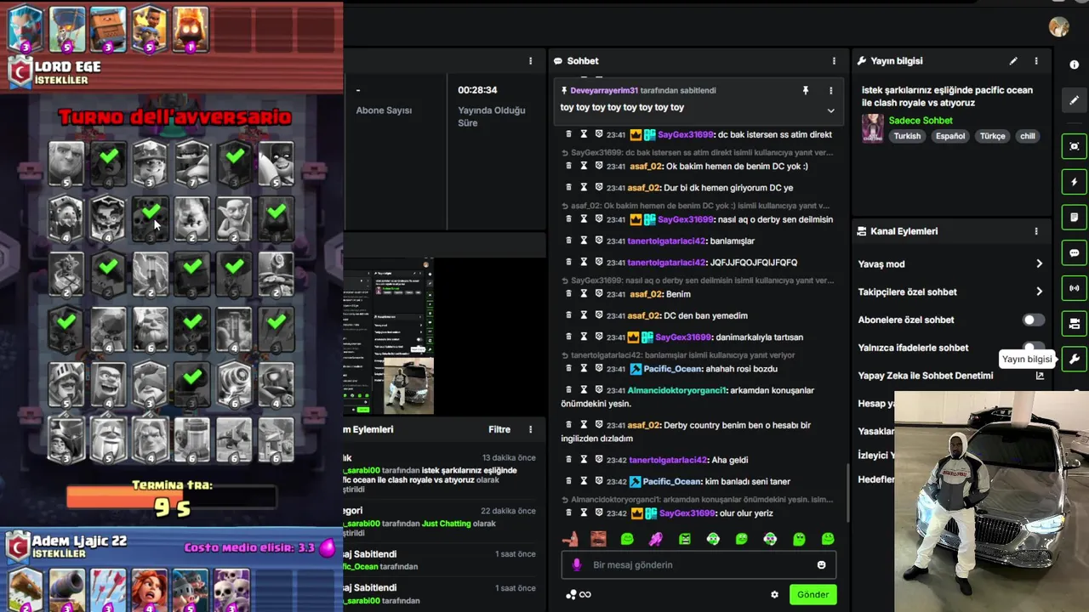This screenshot has height=612, width=1089.
Task: Toggle Yalnızca ifadelerle sohbet switch
Action: coord(1033,347)
